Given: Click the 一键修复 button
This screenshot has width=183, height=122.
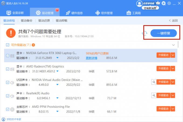Looking at the screenshot, I should tap(164, 33).
